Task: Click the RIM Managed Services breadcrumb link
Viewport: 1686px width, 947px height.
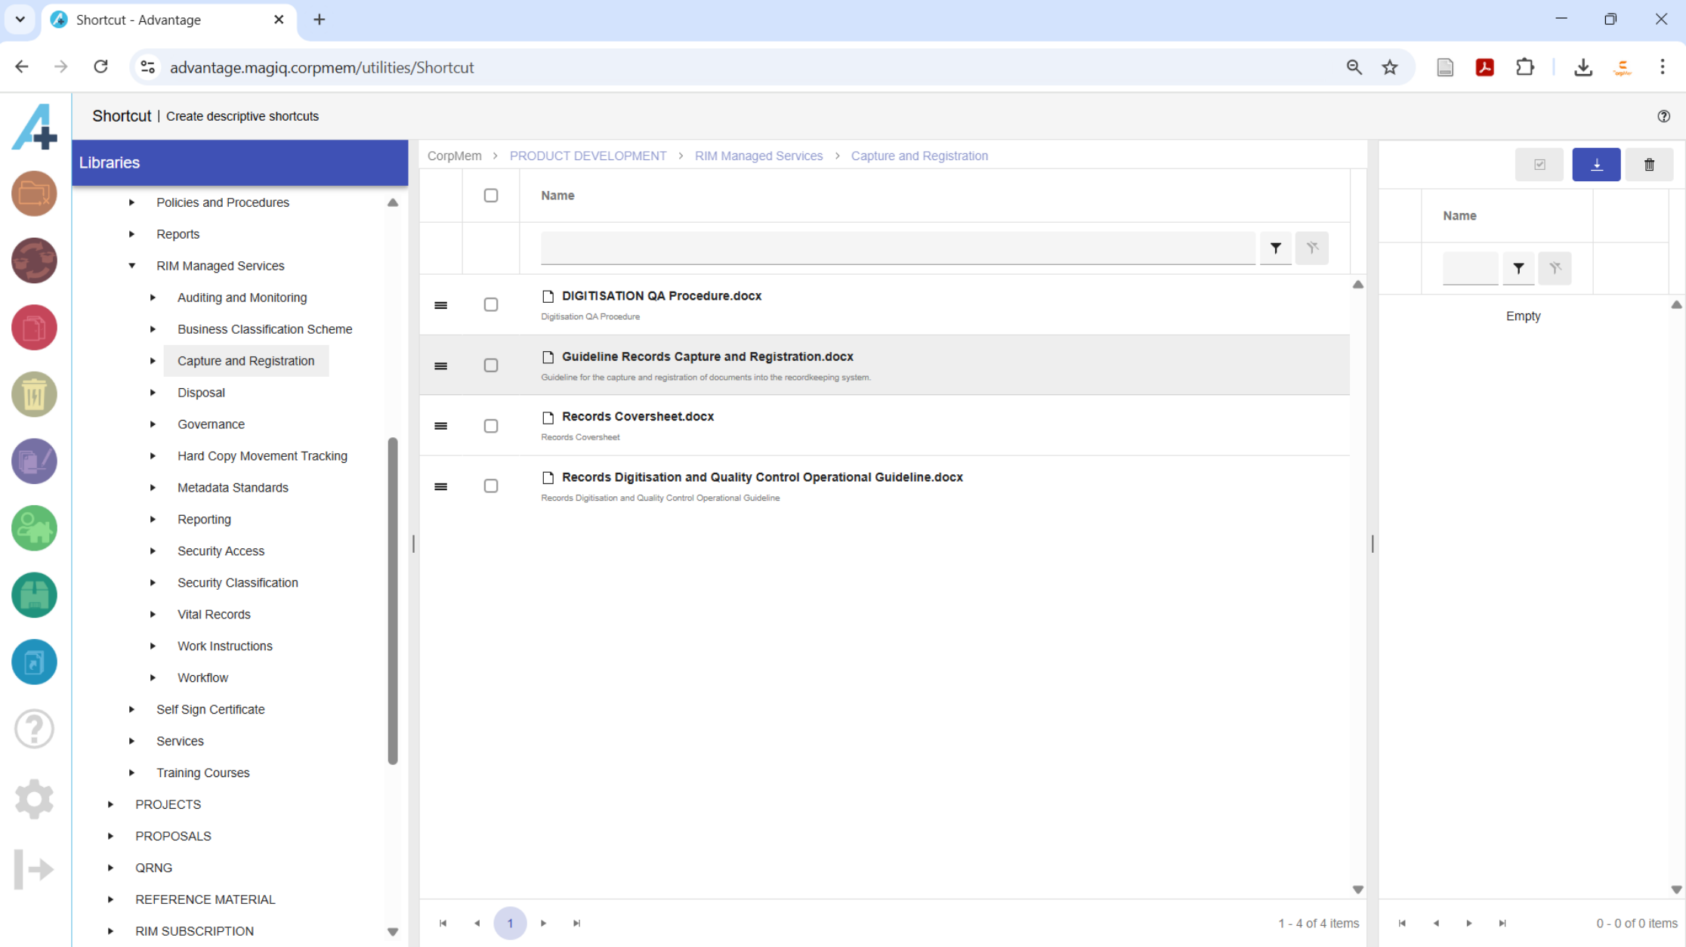Action: coord(758,156)
